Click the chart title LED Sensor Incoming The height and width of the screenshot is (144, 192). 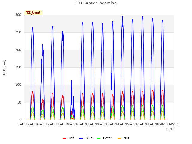pyautogui.click(x=95, y=3)
